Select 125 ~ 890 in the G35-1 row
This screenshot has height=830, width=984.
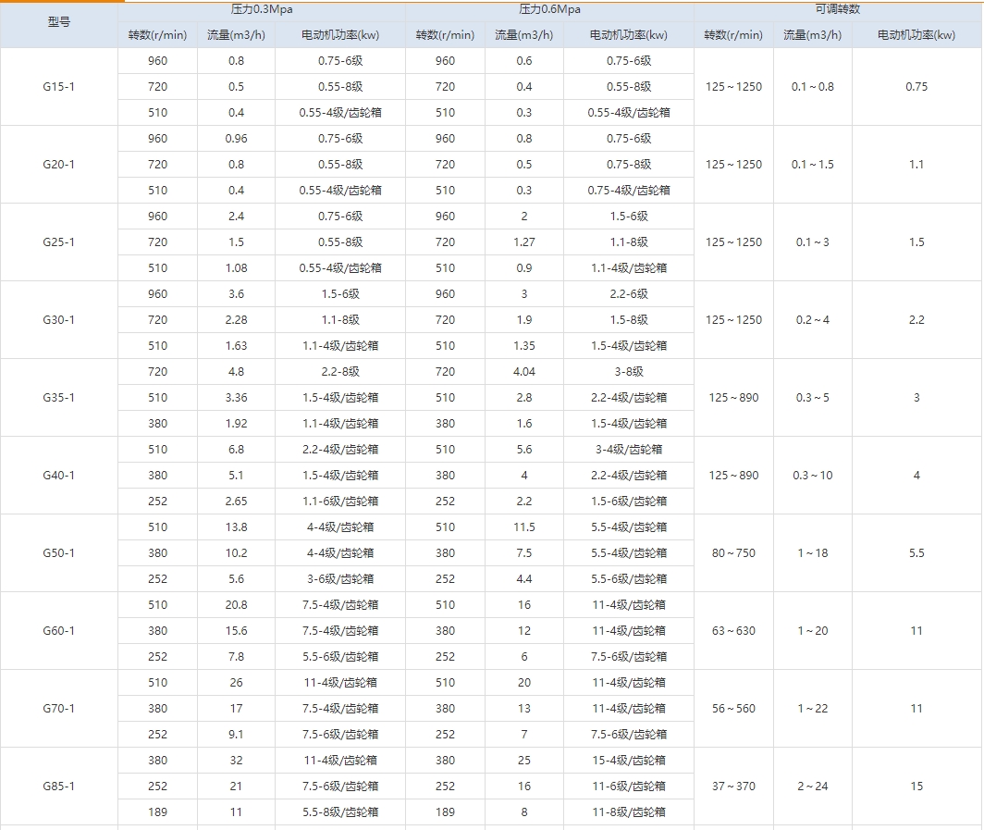coord(733,398)
